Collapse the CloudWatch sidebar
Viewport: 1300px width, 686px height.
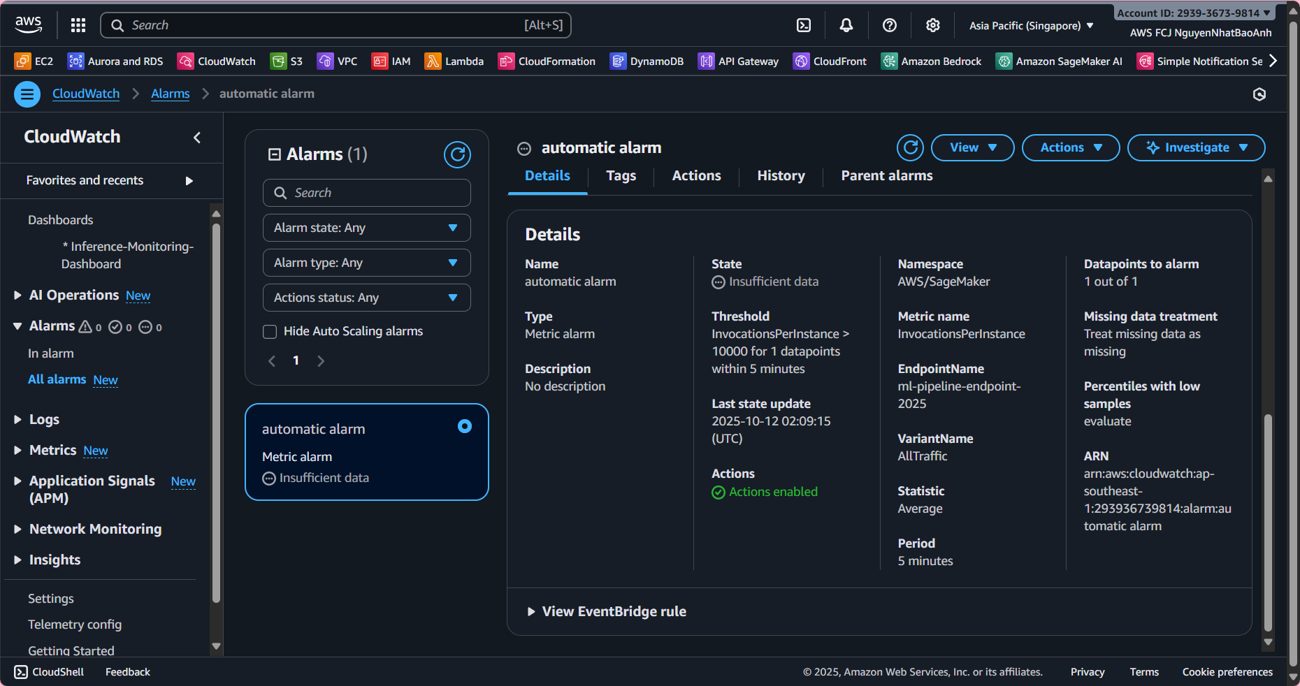pyautogui.click(x=197, y=138)
